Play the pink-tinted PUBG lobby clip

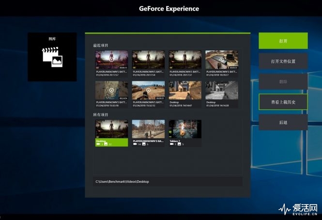111,60
